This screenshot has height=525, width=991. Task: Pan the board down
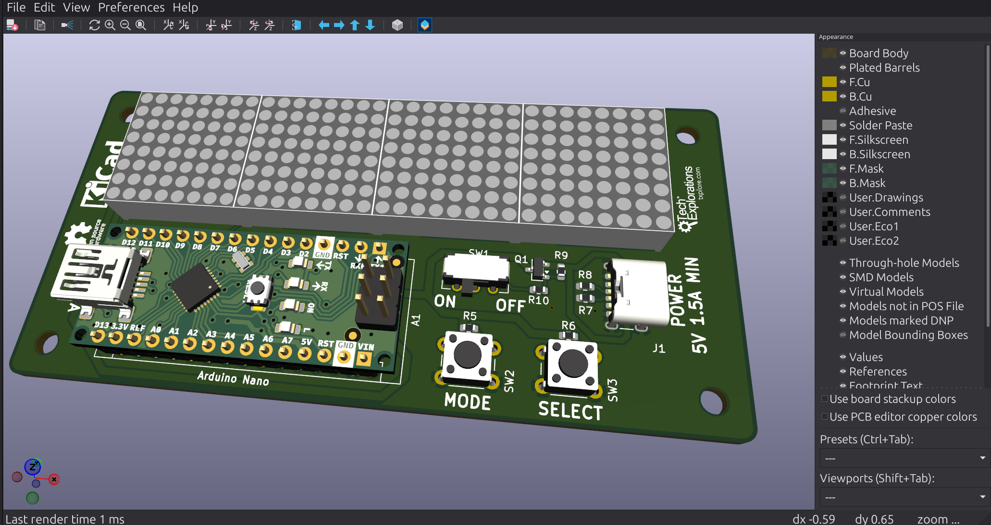370,25
